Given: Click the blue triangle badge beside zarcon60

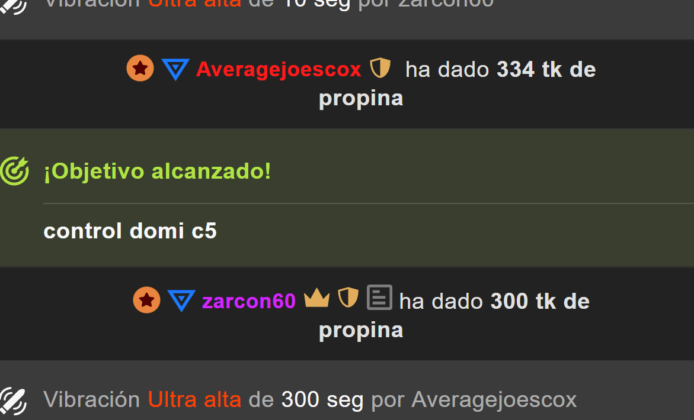Looking at the screenshot, I should point(181,301).
